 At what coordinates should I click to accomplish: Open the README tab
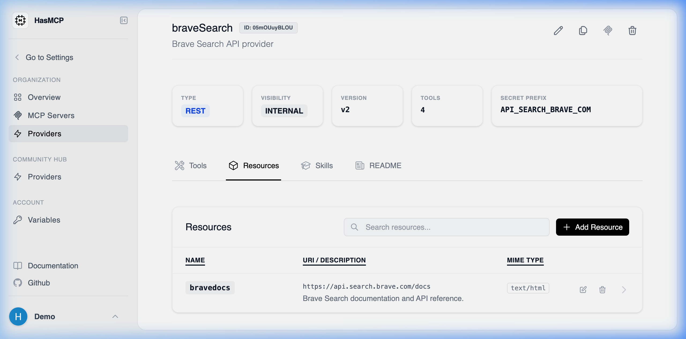pyautogui.click(x=378, y=165)
